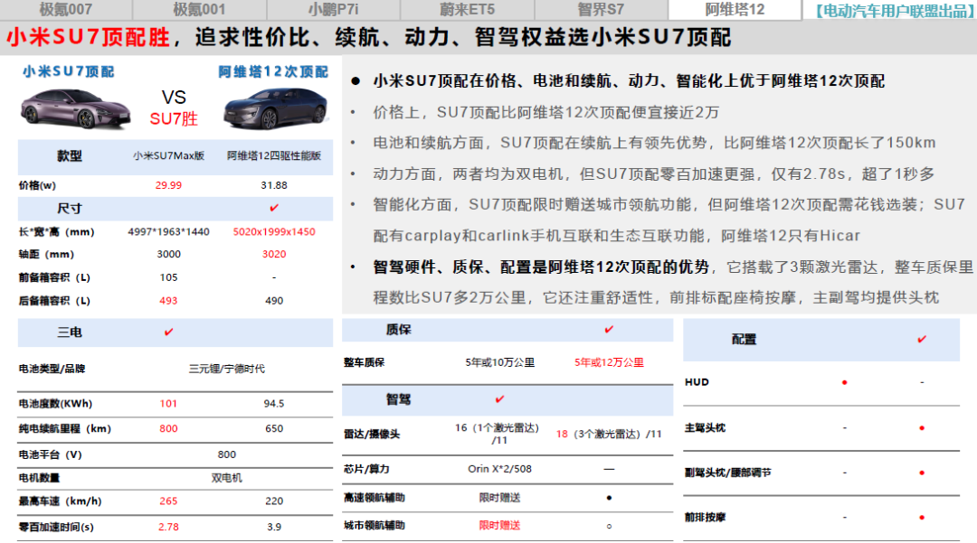Click the Orin X*2/508 chip cell
The image size is (977, 543).
499,469
